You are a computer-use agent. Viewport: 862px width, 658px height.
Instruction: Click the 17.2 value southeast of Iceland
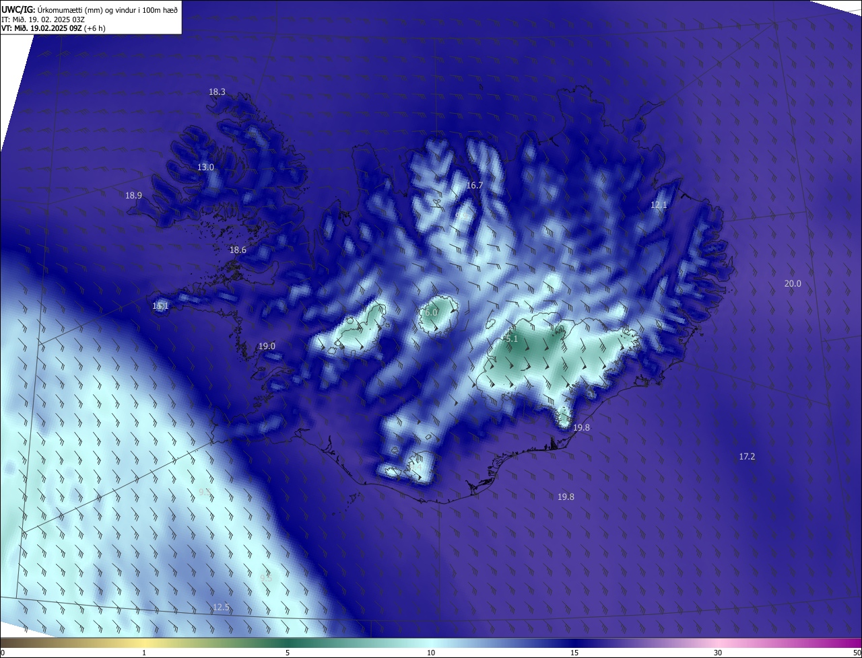point(747,456)
